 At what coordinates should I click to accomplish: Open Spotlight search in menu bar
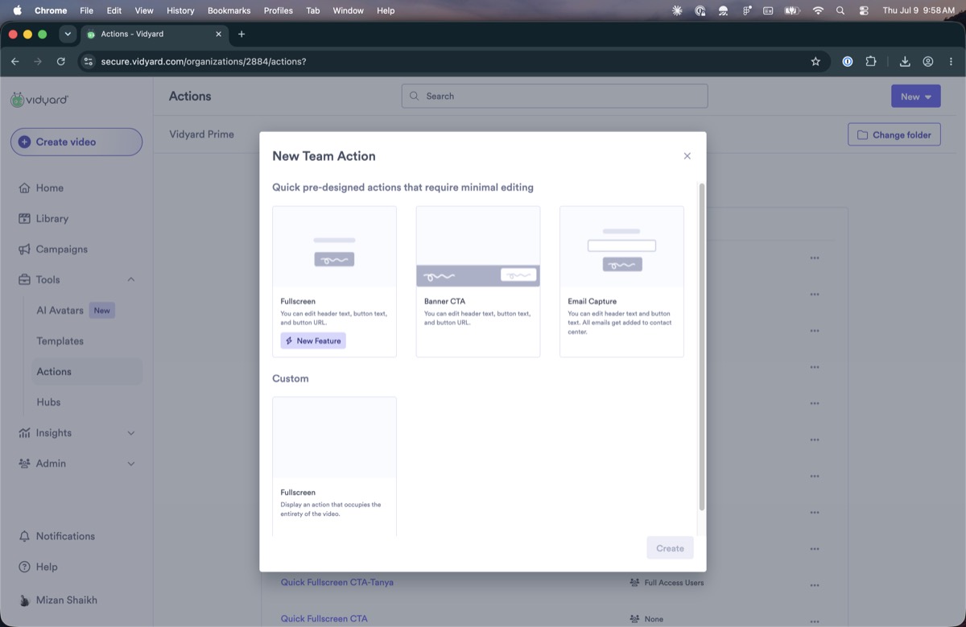(x=840, y=10)
